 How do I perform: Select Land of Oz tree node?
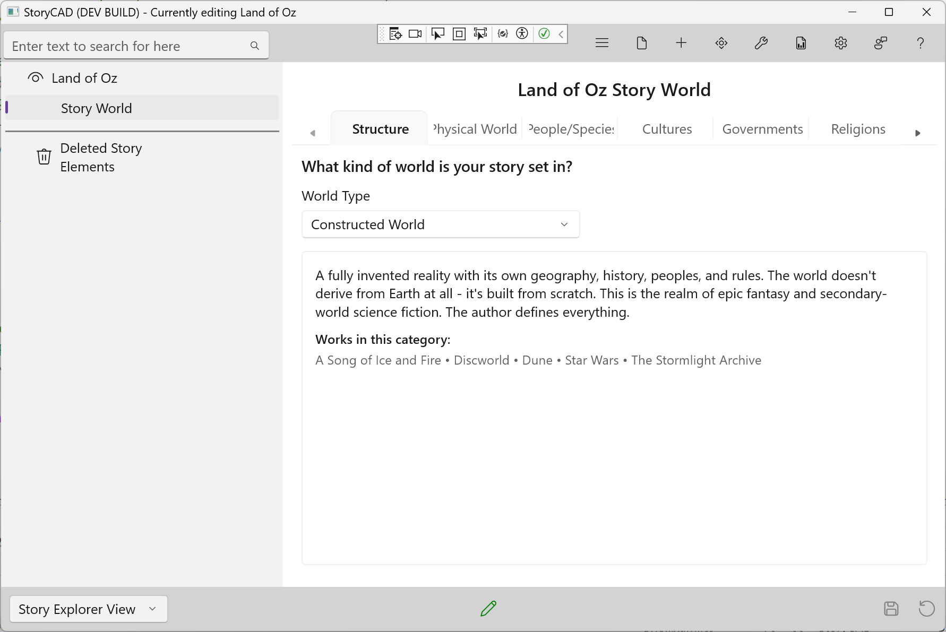tap(84, 78)
